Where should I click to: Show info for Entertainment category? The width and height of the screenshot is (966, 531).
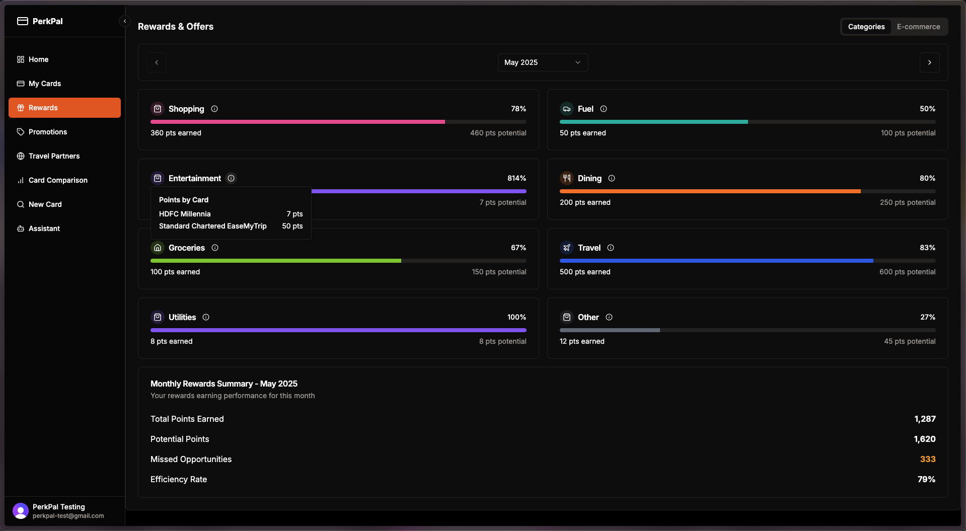tap(231, 178)
